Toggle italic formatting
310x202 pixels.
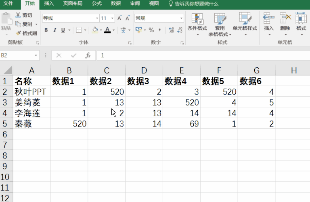point(55,30)
